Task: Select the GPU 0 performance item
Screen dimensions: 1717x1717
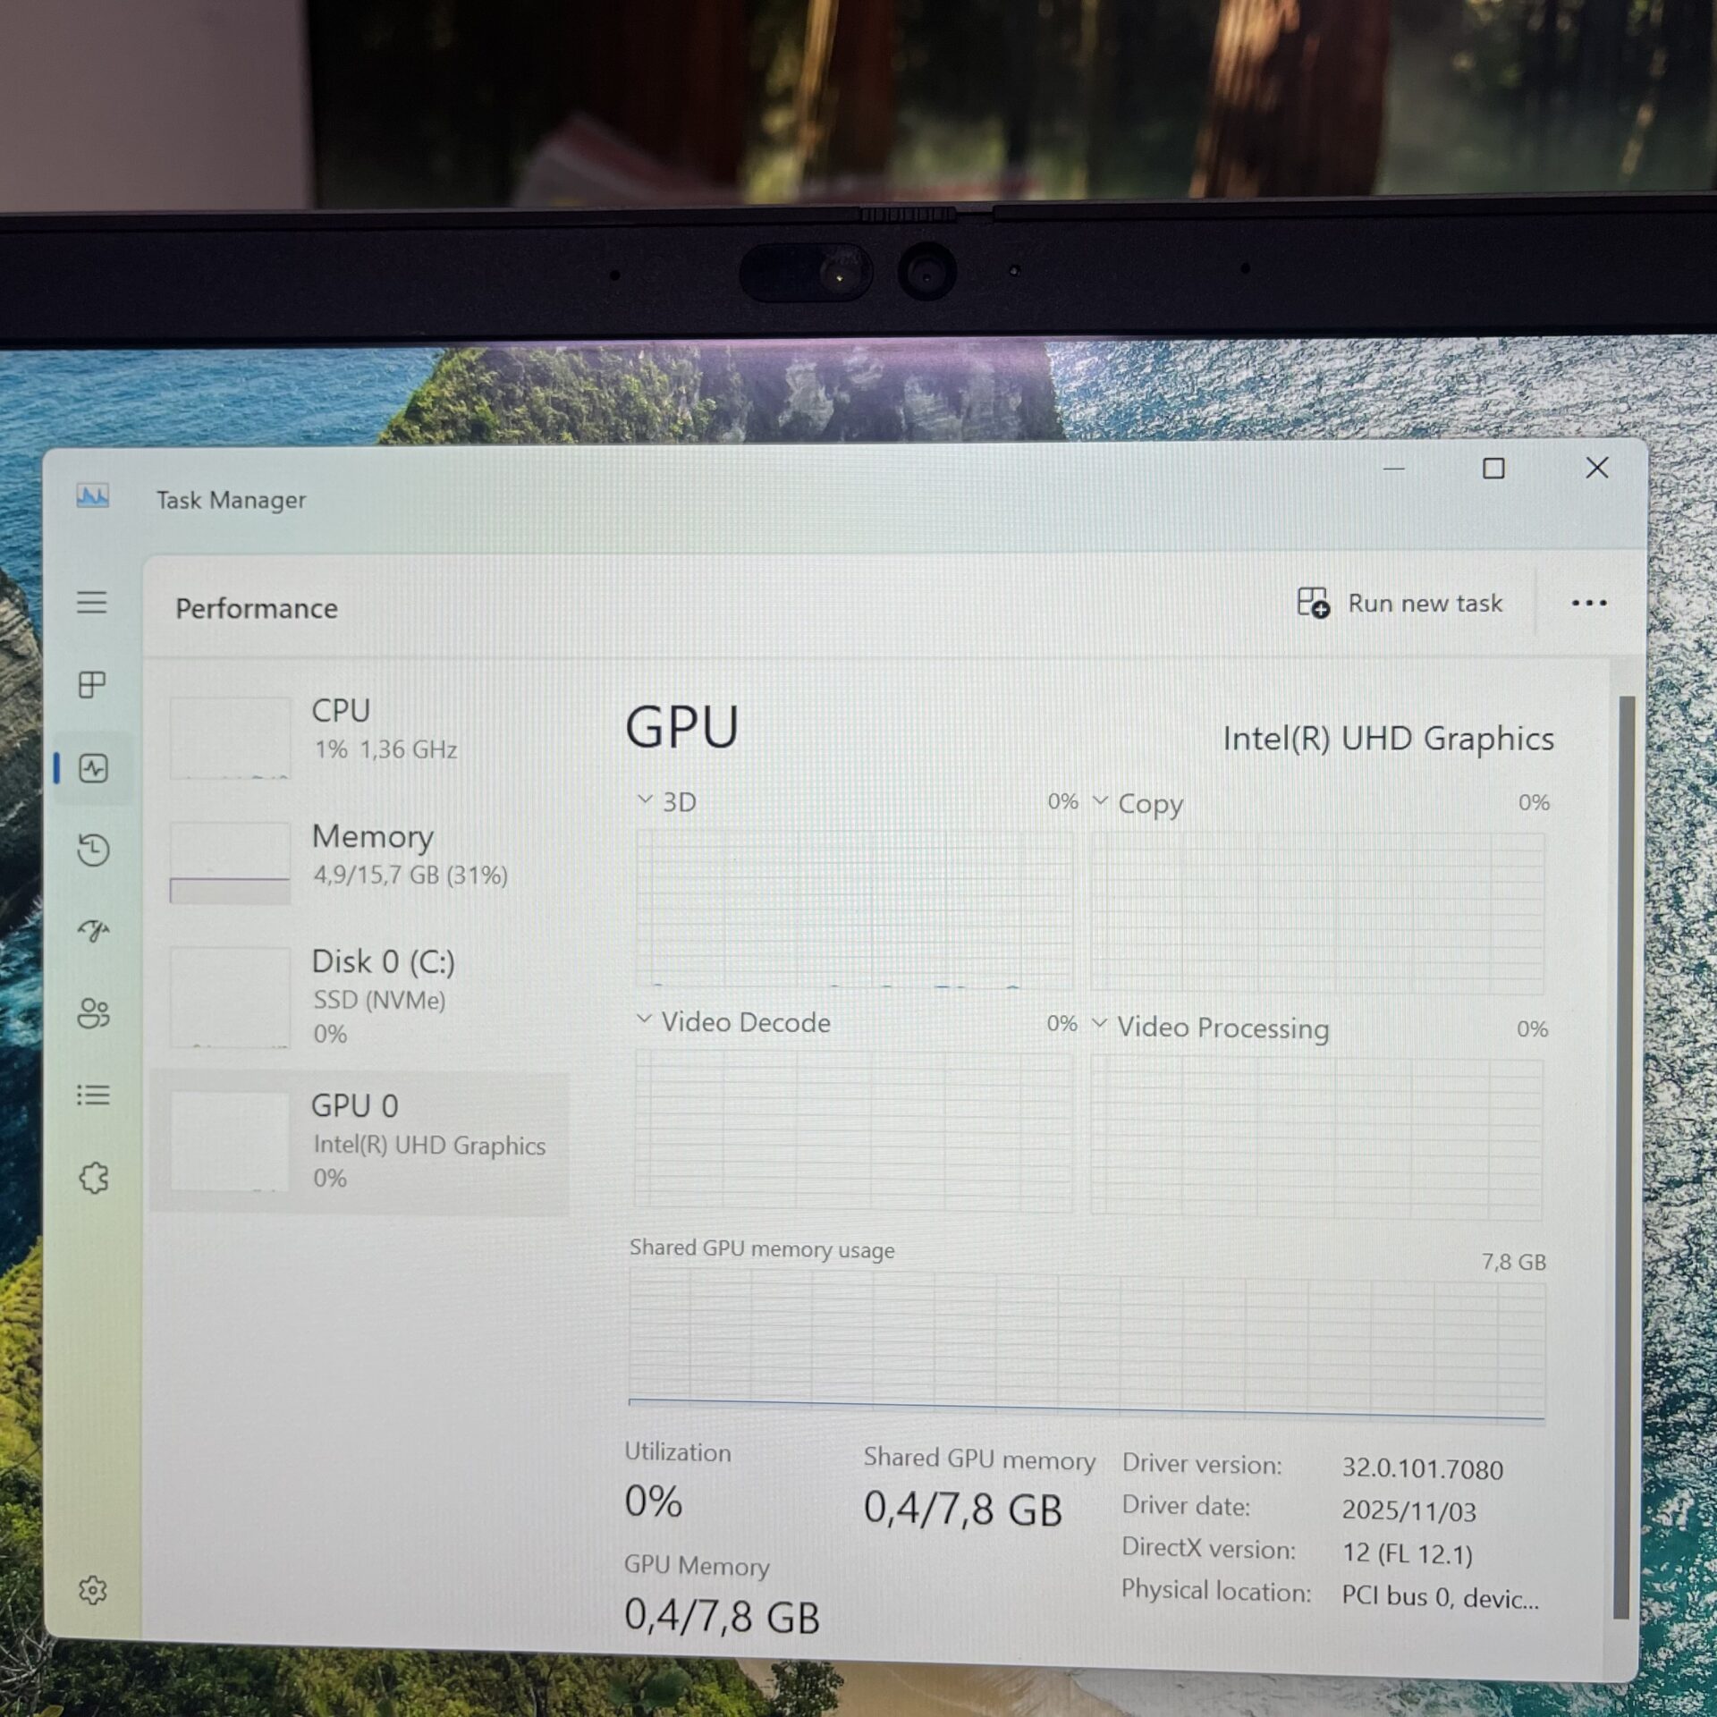Action: pyautogui.click(x=361, y=1143)
